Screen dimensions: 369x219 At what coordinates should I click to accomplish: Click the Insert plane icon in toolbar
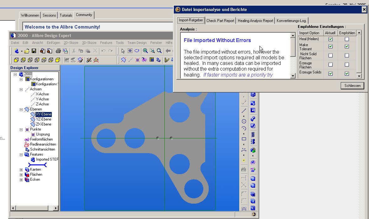coord(123,60)
